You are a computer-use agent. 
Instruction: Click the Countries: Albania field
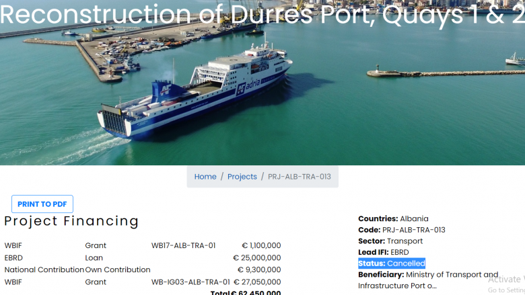393,219
